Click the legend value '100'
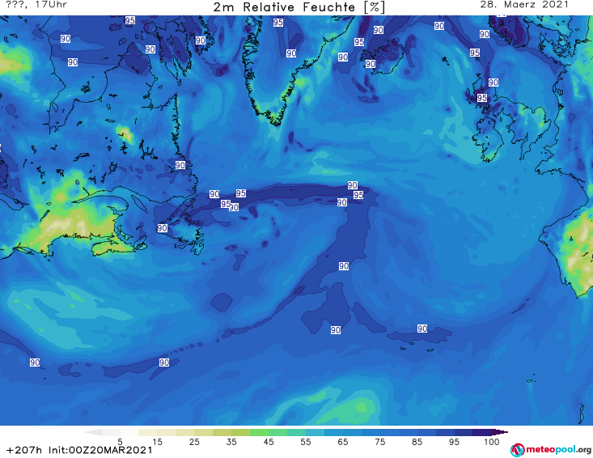Image resolution: width=593 pixels, height=458 pixels. (492, 442)
